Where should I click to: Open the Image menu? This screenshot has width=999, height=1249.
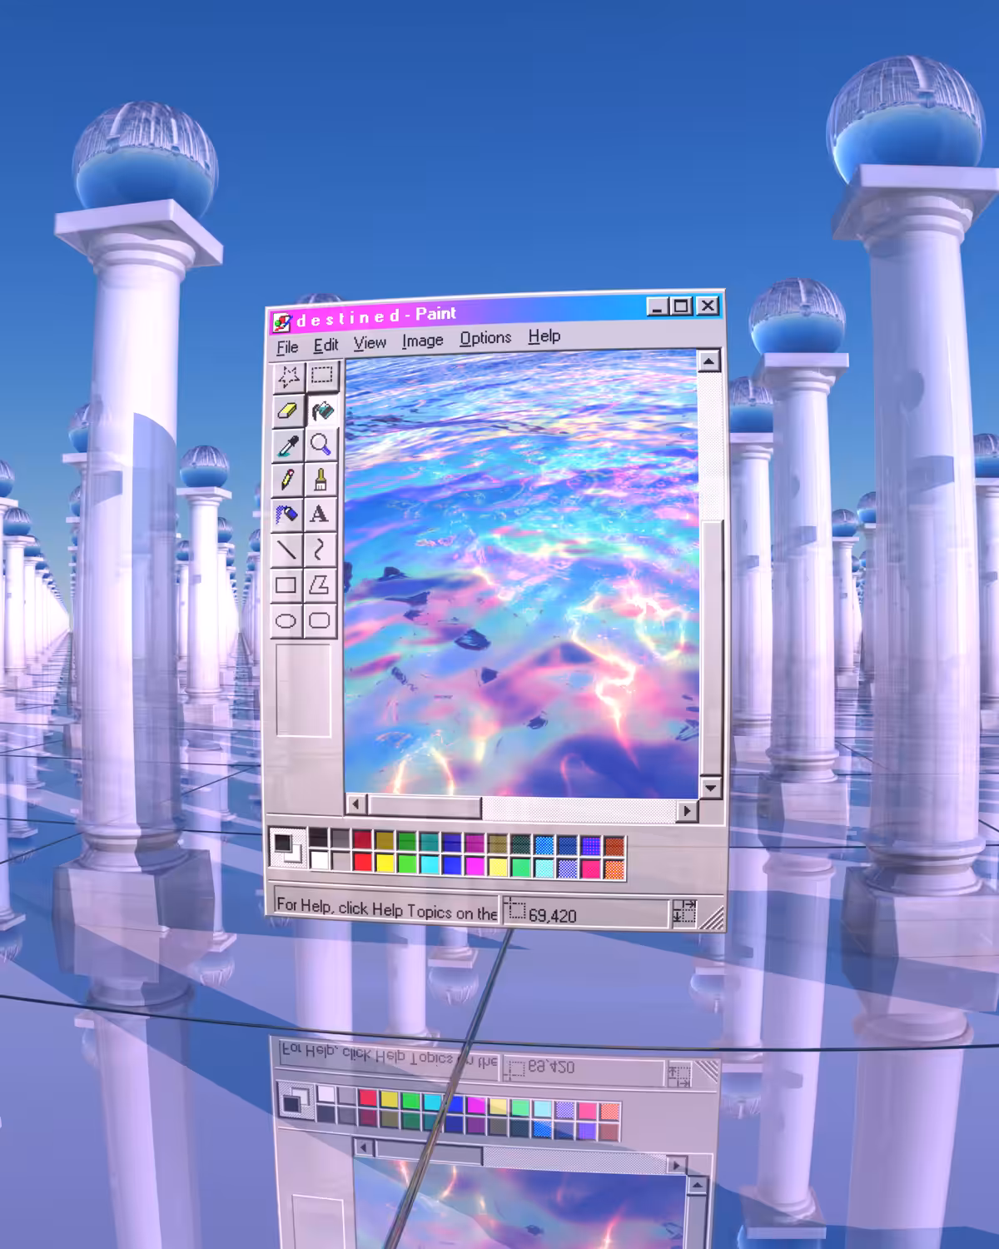(x=422, y=341)
